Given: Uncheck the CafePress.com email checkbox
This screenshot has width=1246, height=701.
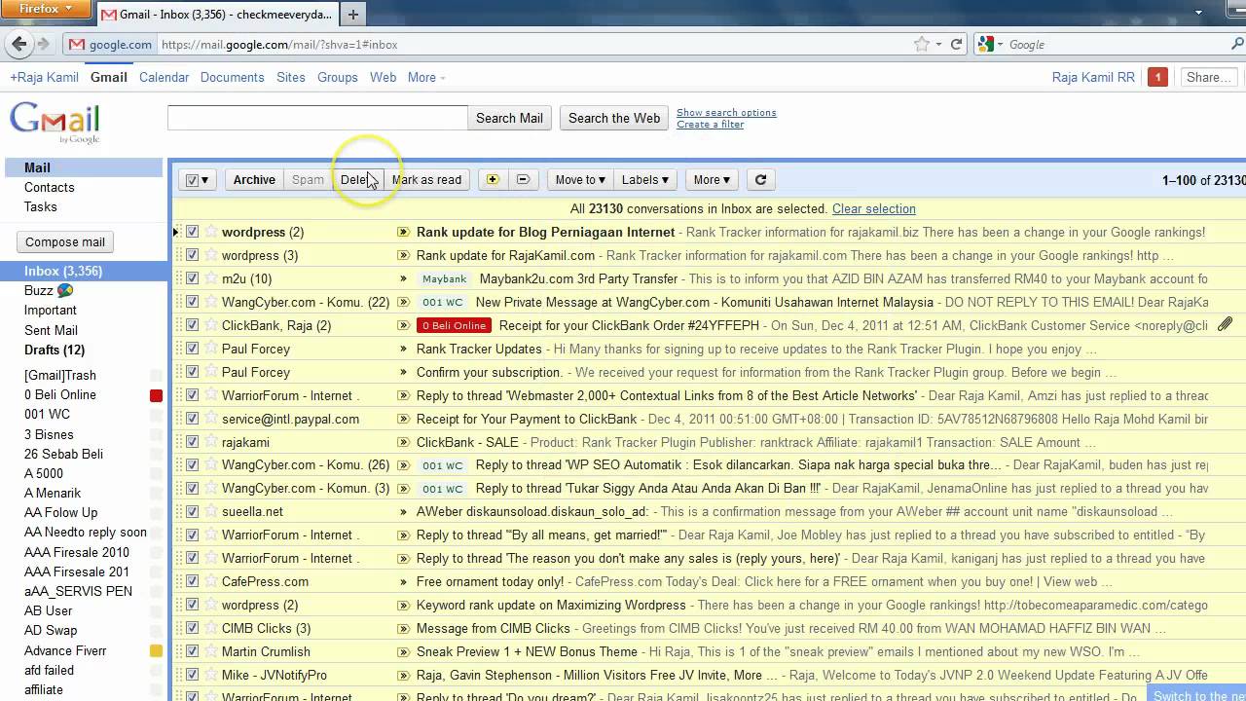Looking at the screenshot, I should [x=192, y=581].
